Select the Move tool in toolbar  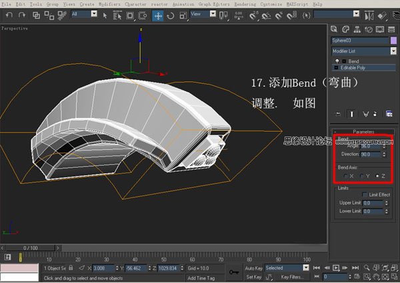158,14
